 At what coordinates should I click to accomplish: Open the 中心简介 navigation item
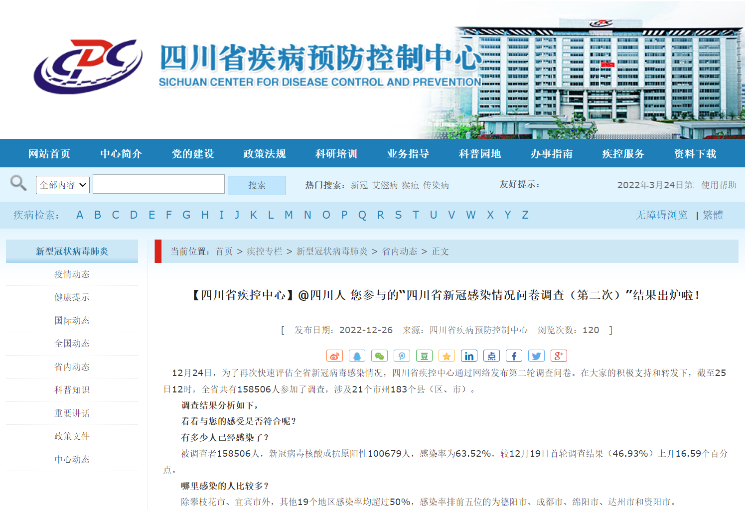pyautogui.click(x=121, y=153)
